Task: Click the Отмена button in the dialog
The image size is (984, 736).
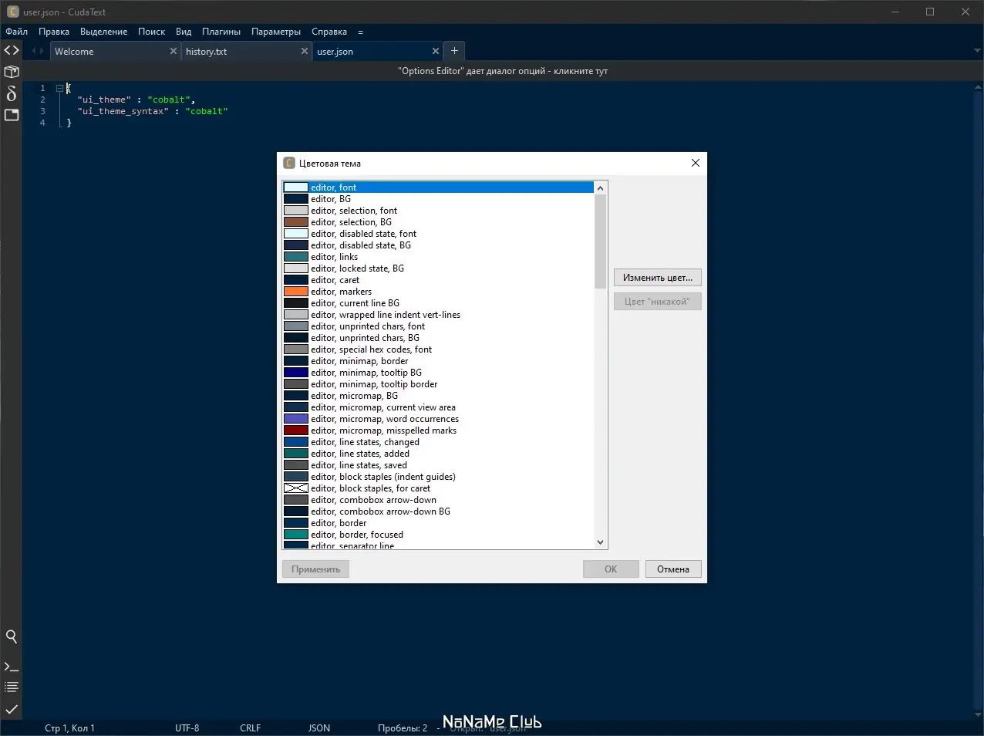Action: 672,569
